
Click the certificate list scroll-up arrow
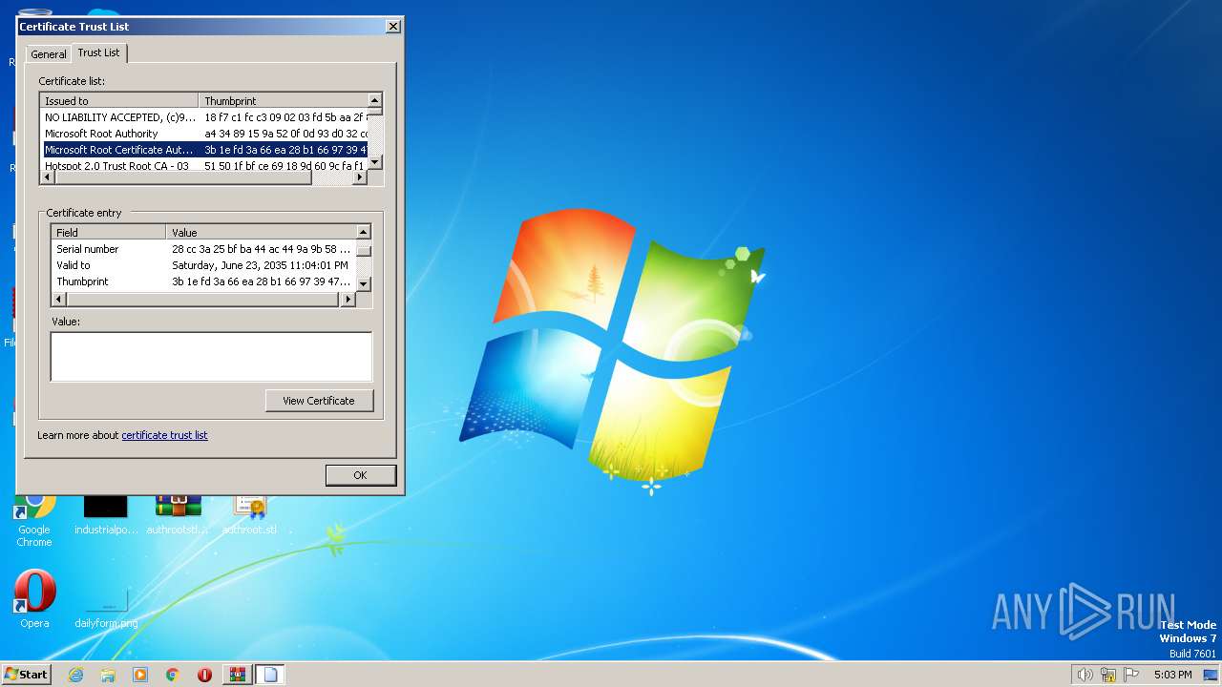click(375, 100)
